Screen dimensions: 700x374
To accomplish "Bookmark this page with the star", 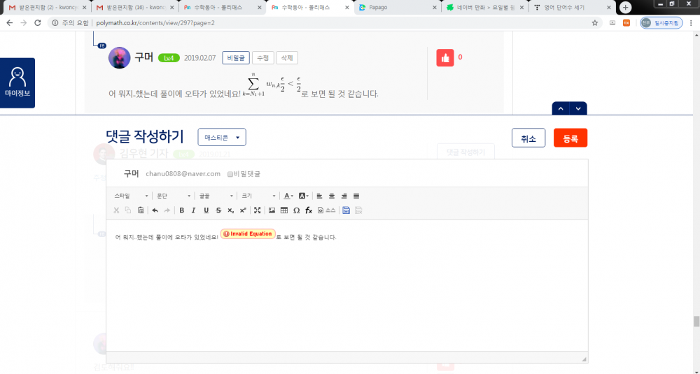I will [x=594, y=23].
